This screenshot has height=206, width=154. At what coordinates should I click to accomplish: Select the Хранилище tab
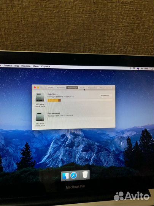pyautogui.click(x=72, y=88)
